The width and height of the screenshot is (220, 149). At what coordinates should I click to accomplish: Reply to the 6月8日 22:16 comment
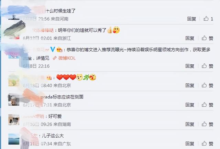190,66
